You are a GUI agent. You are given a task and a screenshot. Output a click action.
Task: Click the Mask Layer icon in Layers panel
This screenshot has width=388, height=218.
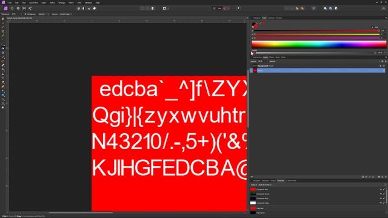[363, 177]
